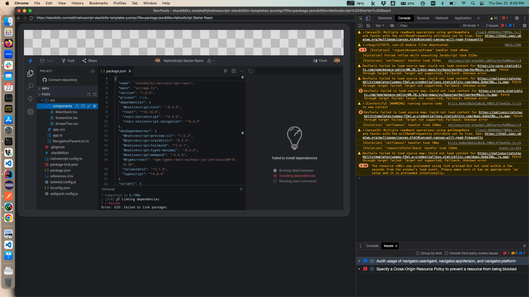Enable the Group by kind checkbox
Image resolution: width=529 pixels, height=297 pixels.
click(418, 253)
